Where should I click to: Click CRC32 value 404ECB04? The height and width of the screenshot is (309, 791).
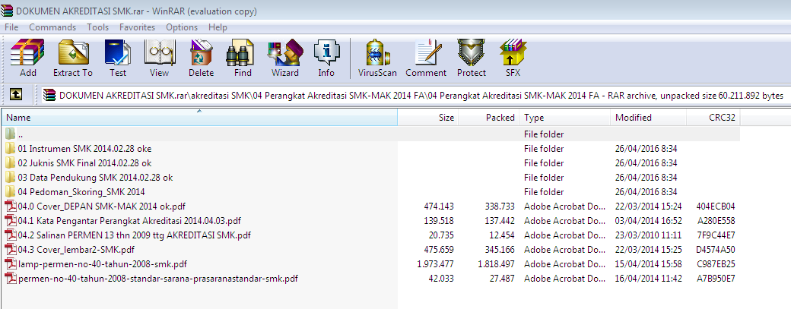(716, 207)
